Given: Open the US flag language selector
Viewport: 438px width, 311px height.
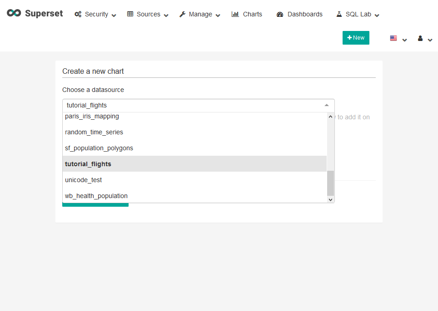Looking at the screenshot, I should [398, 39].
